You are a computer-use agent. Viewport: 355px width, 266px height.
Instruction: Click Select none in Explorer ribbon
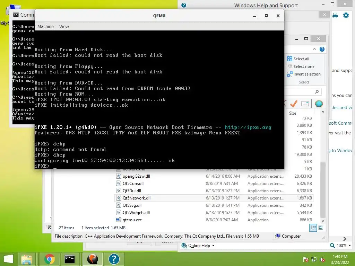pos(301,66)
